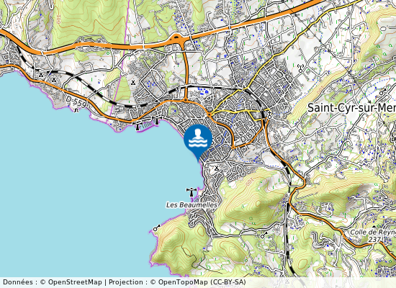Click the viewpoint icon on the coastal headland

(156, 228)
